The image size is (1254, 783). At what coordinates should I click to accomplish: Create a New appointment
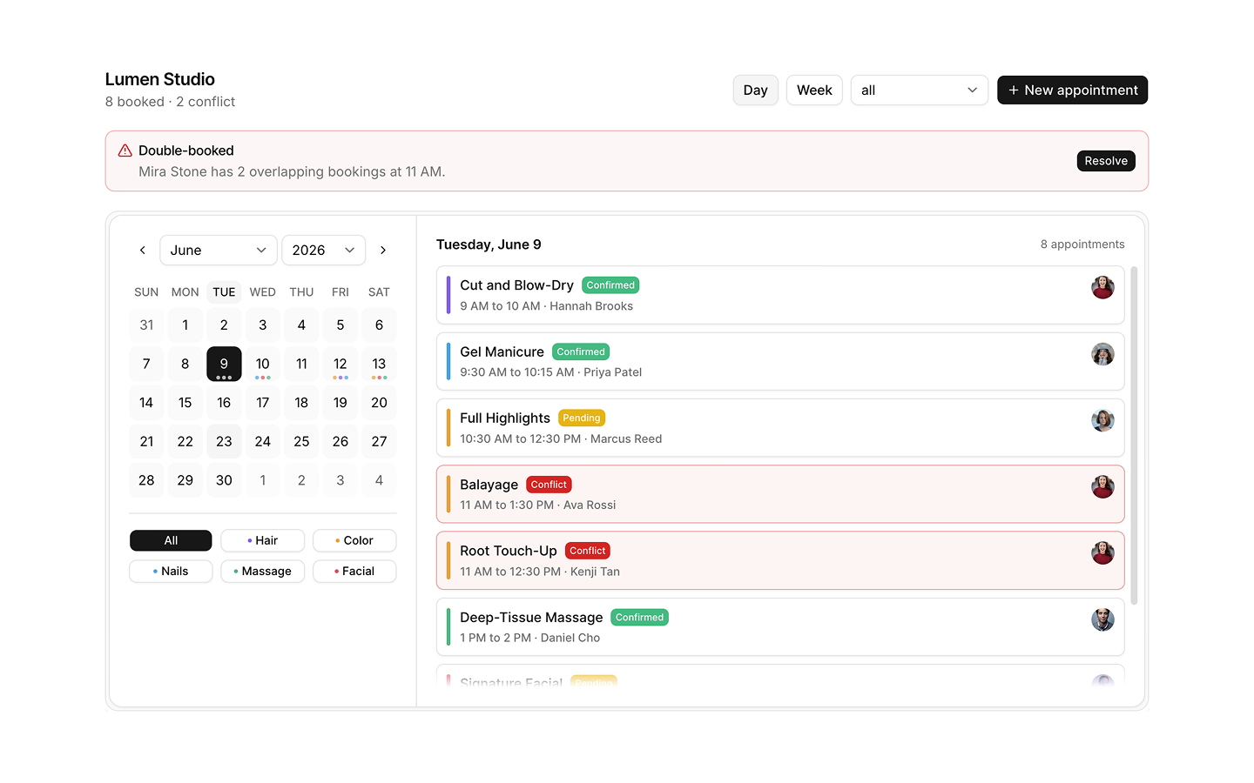pos(1072,90)
